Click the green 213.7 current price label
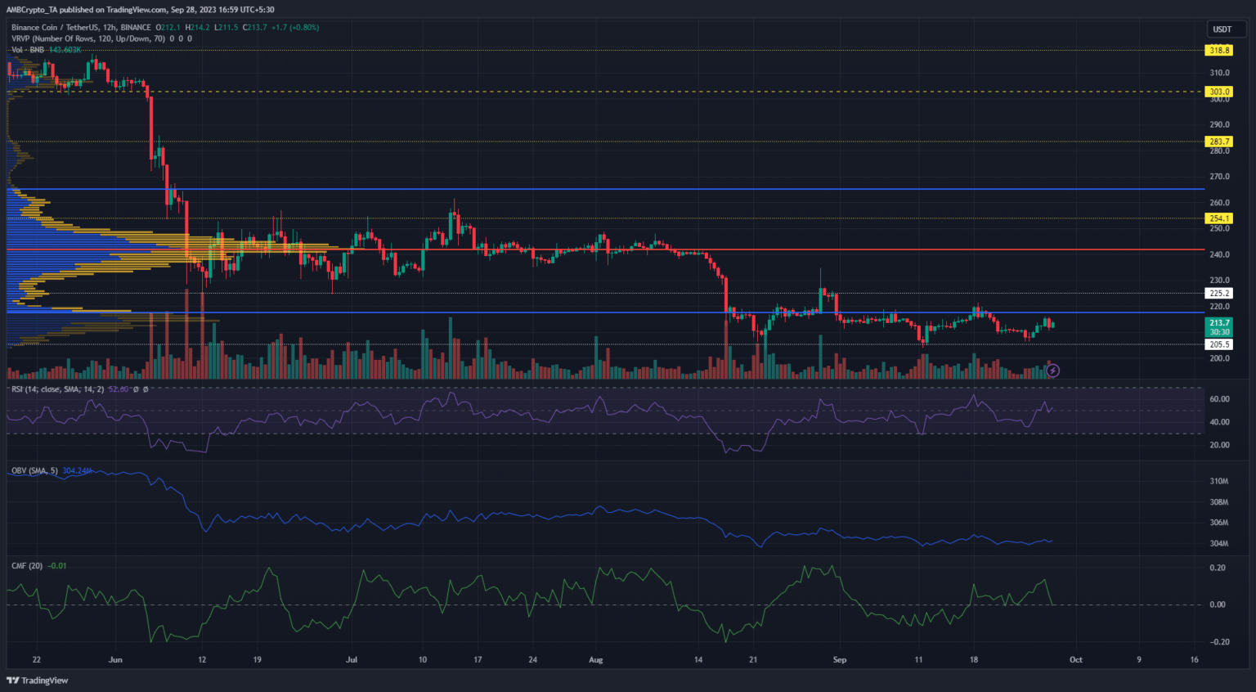 [1219, 323]
